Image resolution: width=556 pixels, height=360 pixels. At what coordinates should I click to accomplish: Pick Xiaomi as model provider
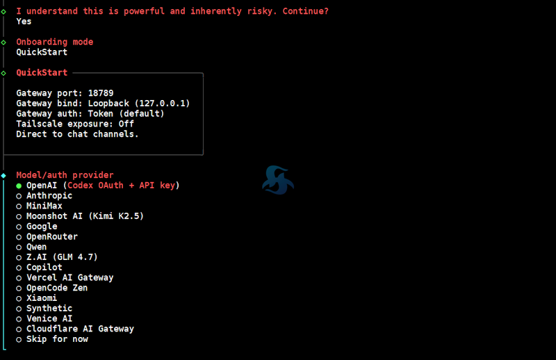click(42, 298)
